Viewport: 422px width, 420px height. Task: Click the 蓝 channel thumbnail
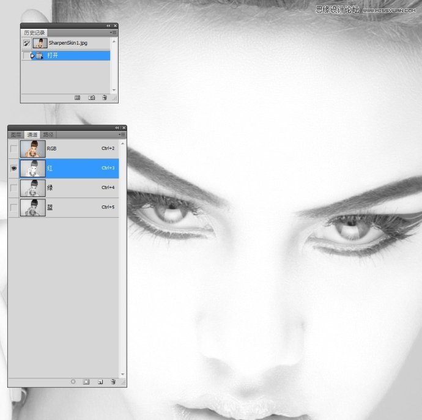pyautogui.click(x=33, y=207)
